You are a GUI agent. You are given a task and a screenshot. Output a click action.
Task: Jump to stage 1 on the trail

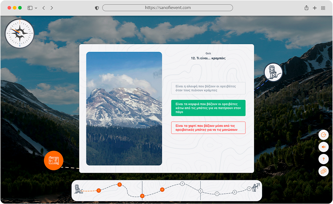(x=99, y=190)
